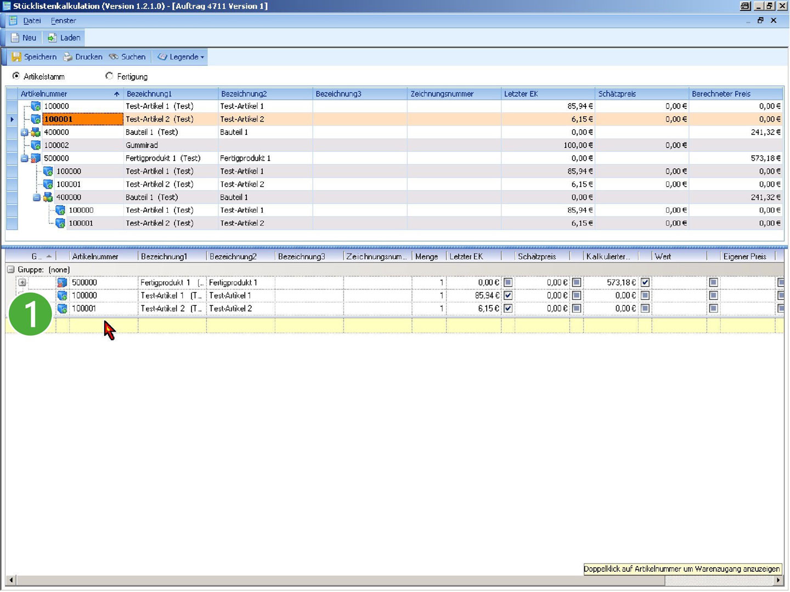
Task: Click the Speichern button label
Action: point(40,57)
